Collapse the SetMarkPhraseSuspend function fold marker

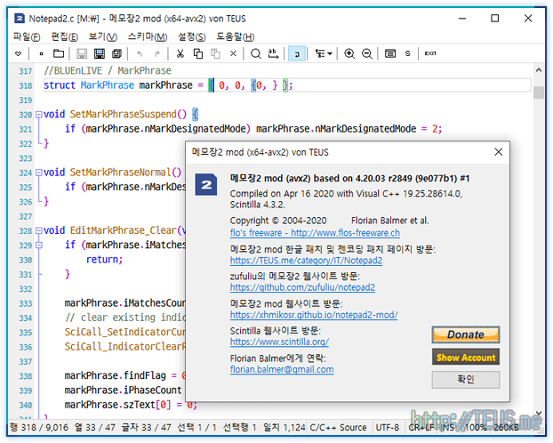(39, 115)
